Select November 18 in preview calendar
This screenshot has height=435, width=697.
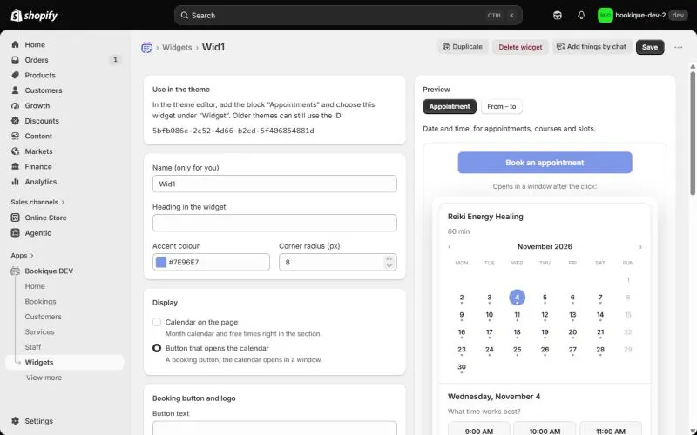517,332
